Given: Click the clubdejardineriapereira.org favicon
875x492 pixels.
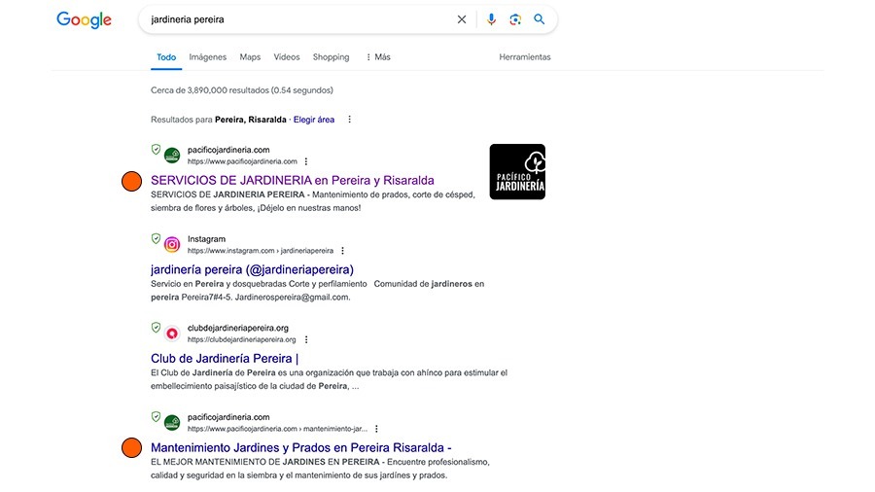Looking at the screenshot, I should click(172, 334).
